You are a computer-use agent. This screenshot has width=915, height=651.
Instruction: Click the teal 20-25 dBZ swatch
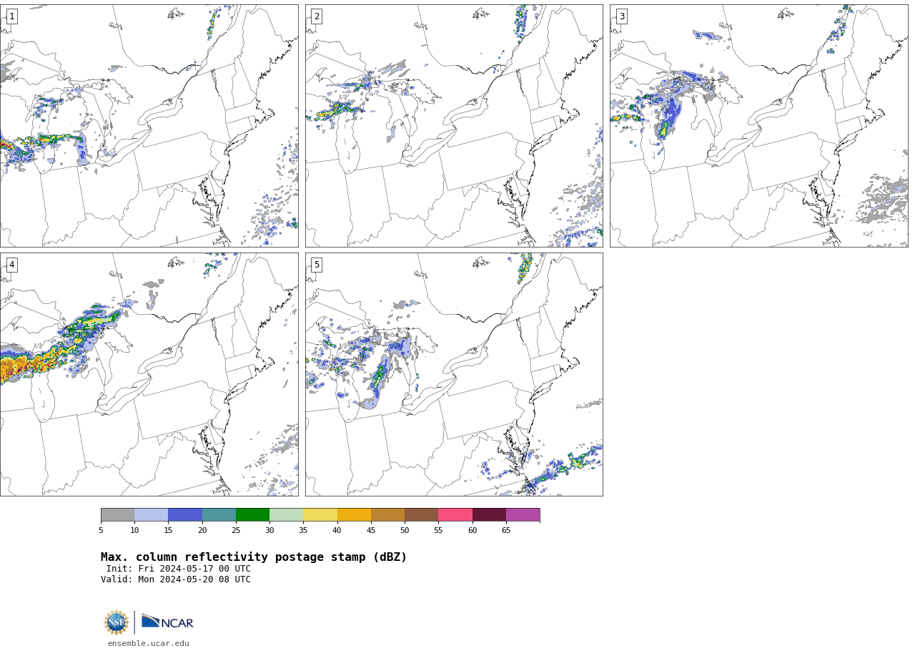[219, 515]
